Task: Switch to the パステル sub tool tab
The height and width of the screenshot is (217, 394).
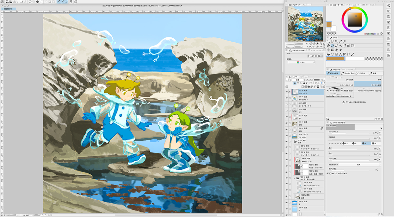Action: (362, 73)
